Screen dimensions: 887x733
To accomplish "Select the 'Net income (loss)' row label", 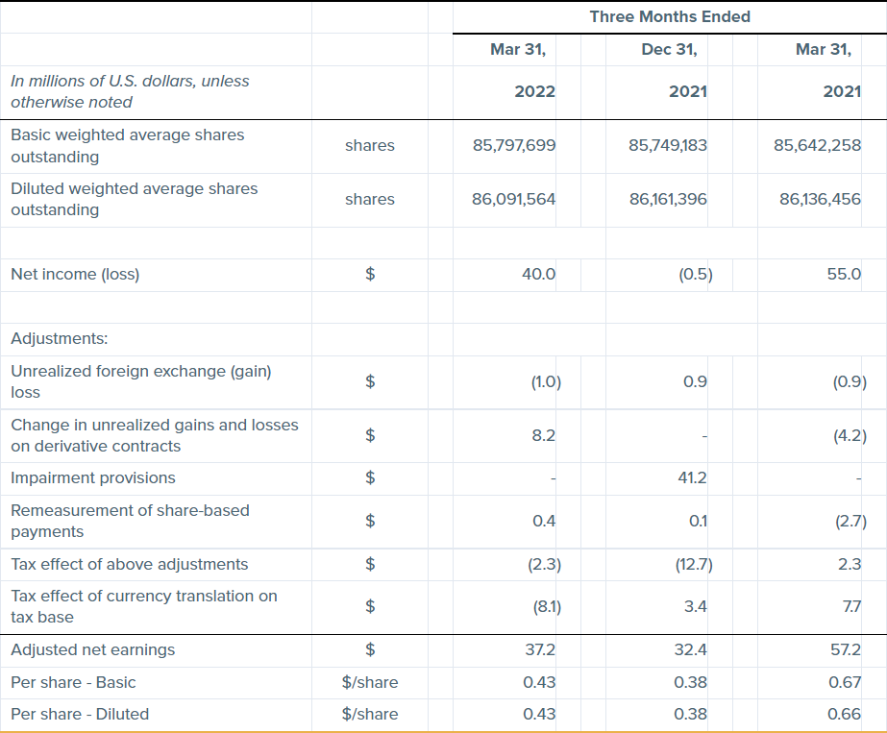I will pos(75,275).
